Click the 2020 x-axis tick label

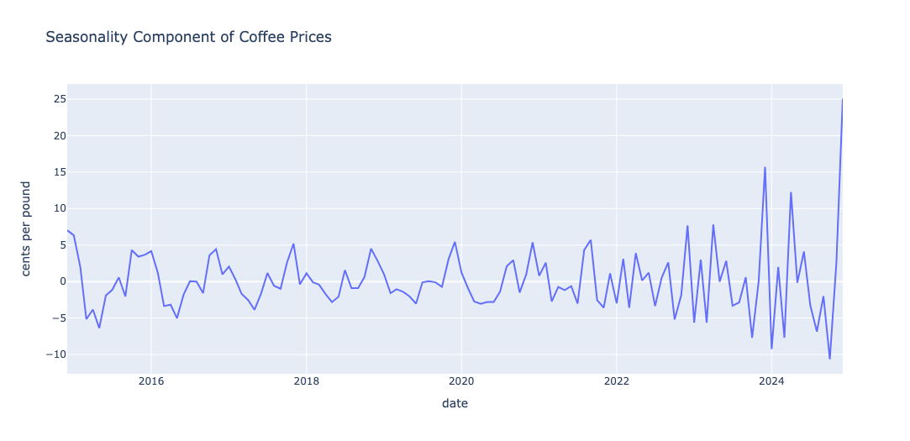pyautogui.click(x=461, y=382)
